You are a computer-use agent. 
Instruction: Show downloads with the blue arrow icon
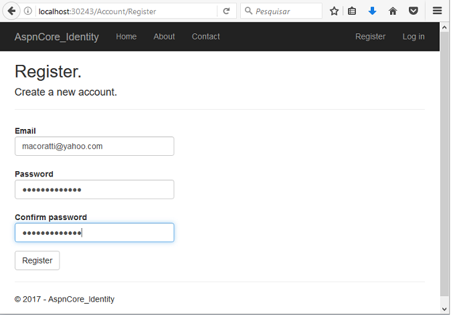click(372, 11)
